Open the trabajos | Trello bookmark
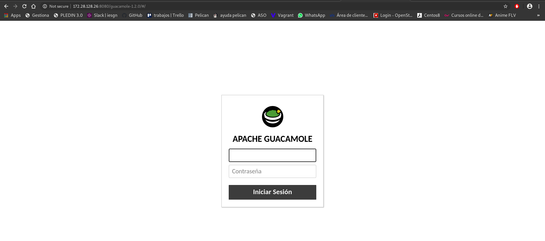 pos(165,15)
